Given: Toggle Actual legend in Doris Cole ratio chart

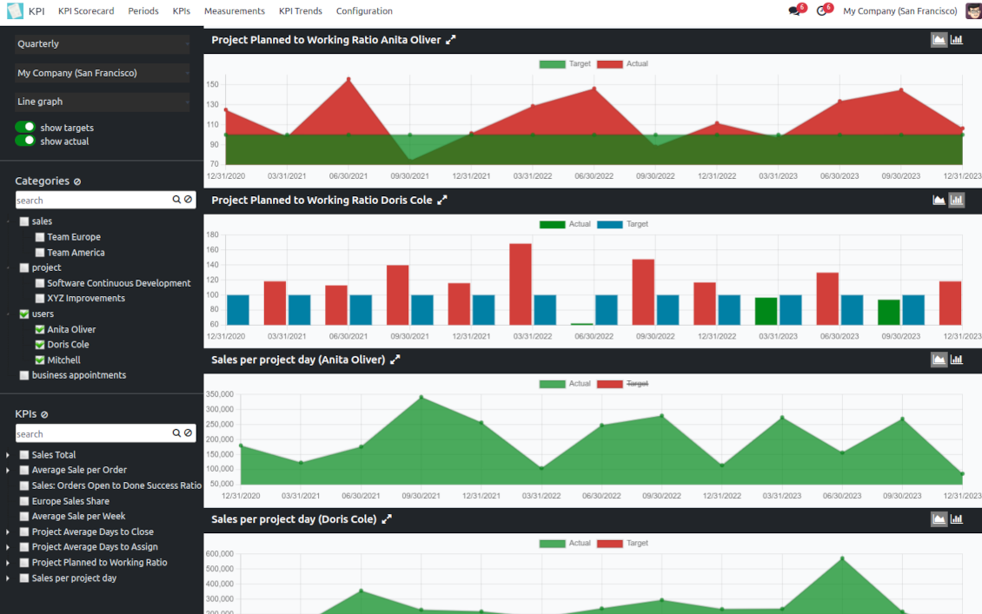Looking at the screenshot, I should click(x=565, y=224).
